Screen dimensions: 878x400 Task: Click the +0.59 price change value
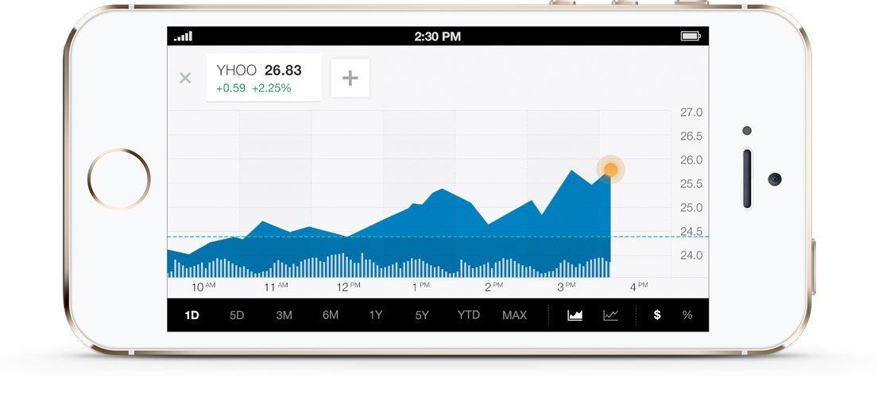[230, 88]
